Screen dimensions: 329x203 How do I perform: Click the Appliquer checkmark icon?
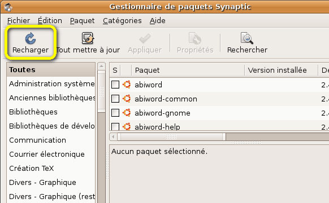[145, 38]
